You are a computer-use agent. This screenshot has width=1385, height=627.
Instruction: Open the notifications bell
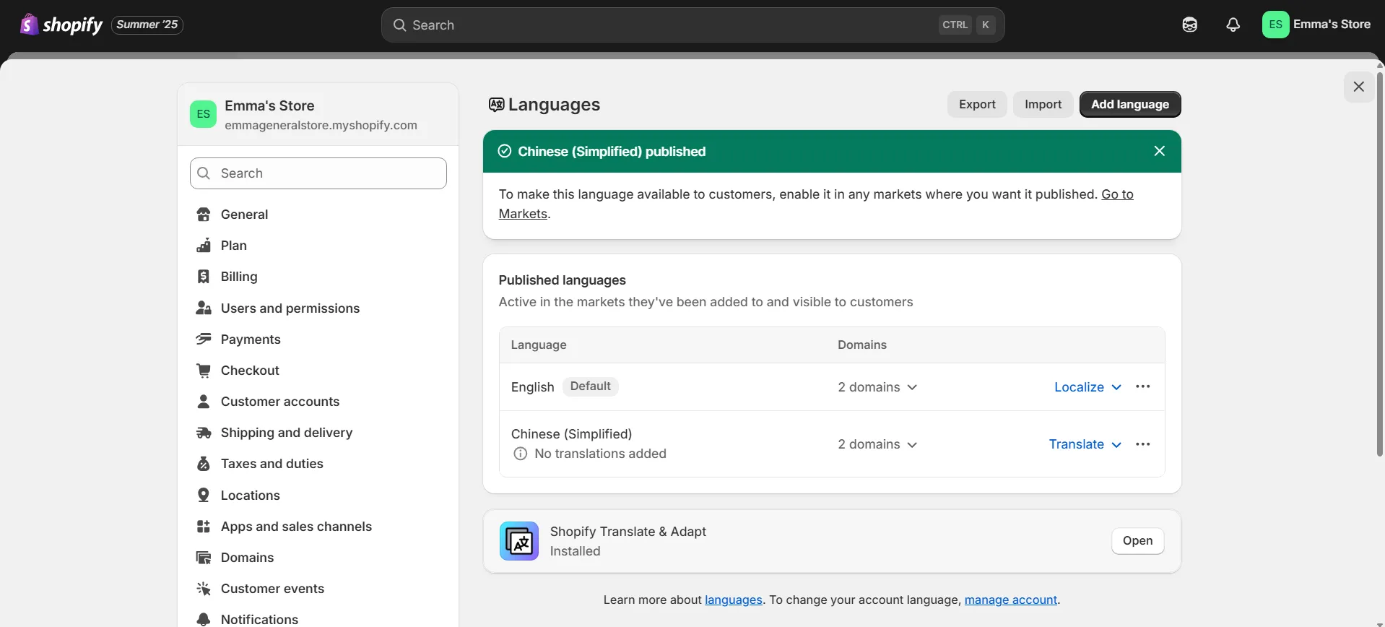click(1233, 25)
